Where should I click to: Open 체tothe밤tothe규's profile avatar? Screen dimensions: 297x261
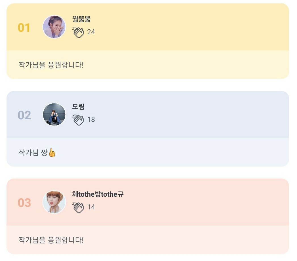click(x=54, y=202)
